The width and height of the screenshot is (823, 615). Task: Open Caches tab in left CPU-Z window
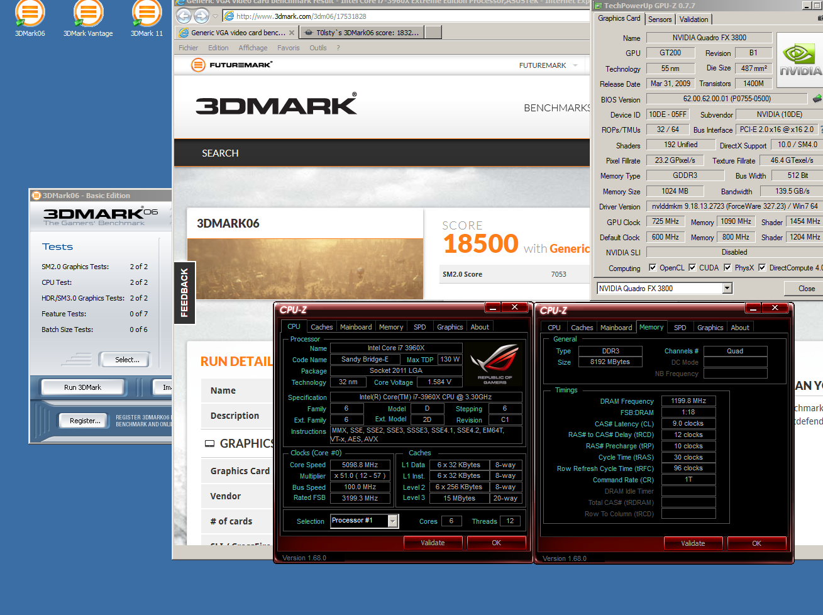322,327
